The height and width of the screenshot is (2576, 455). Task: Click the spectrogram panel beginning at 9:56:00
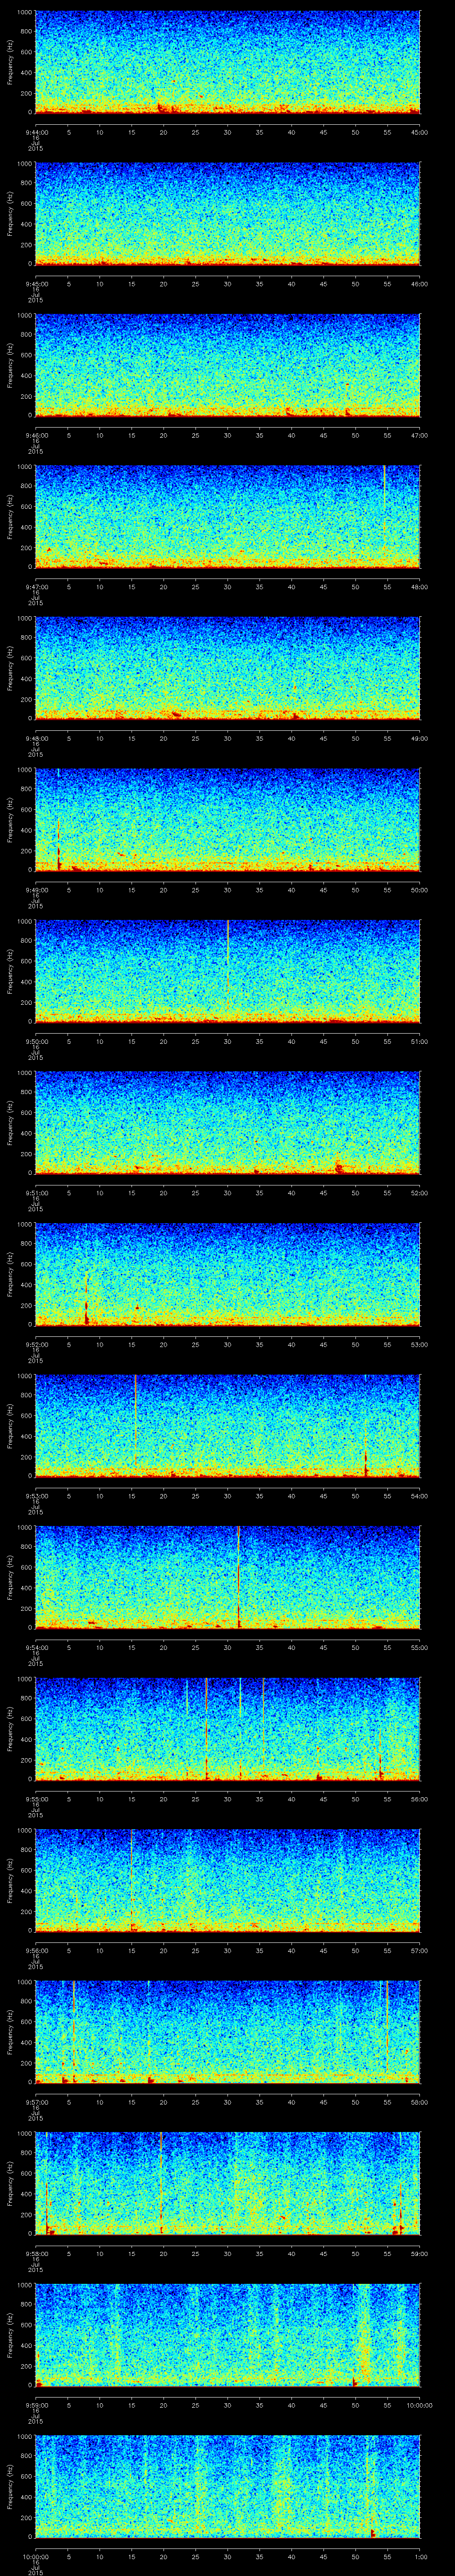pos(227,1881)
